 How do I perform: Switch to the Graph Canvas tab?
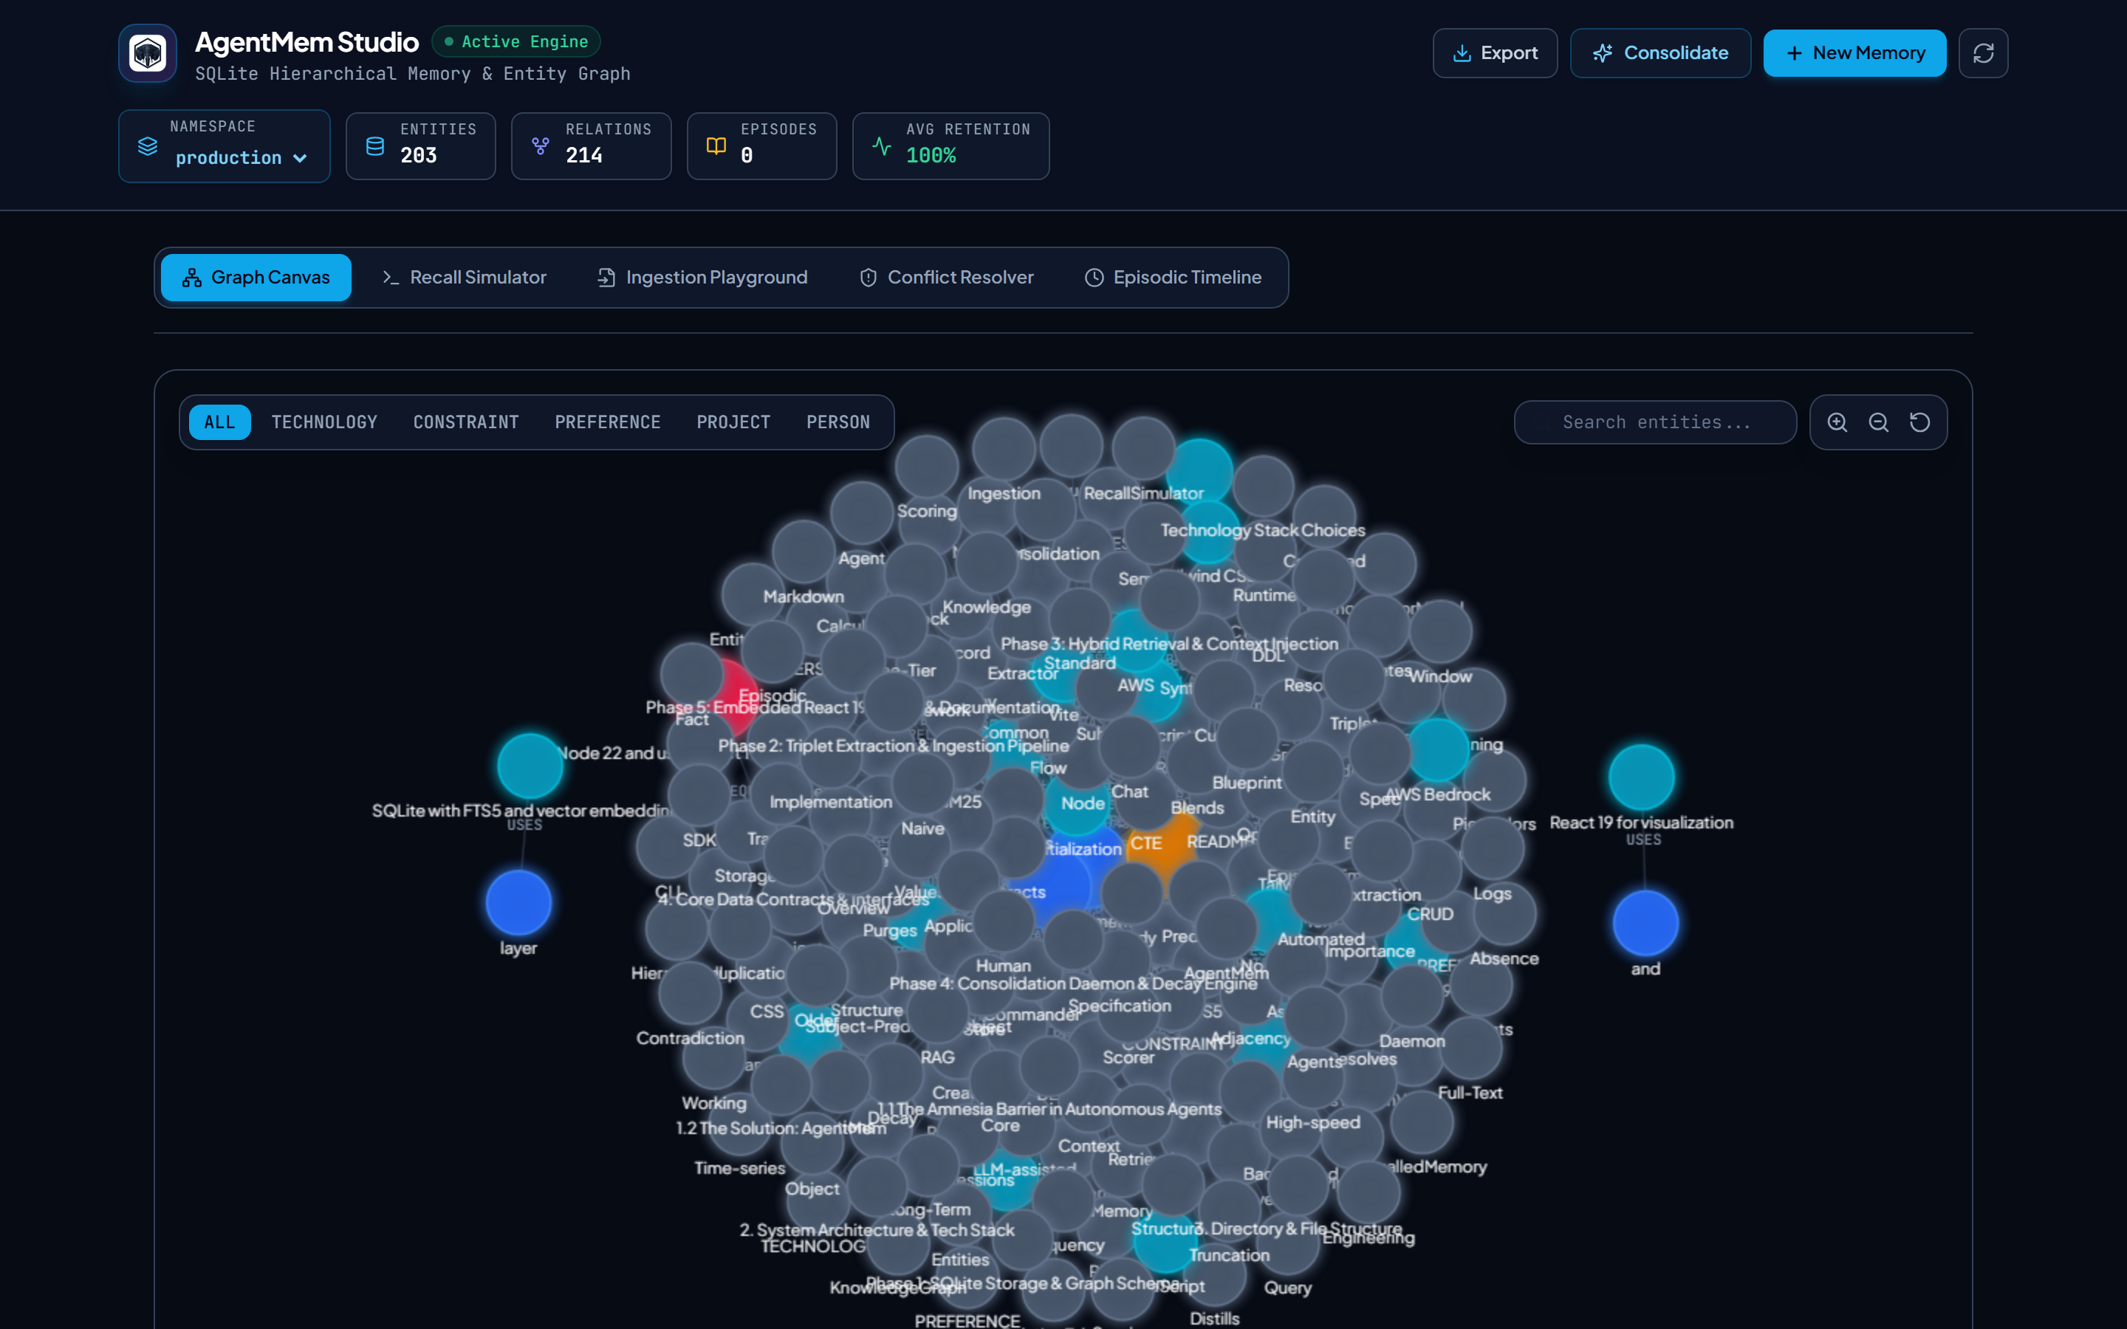coord(256,277)
